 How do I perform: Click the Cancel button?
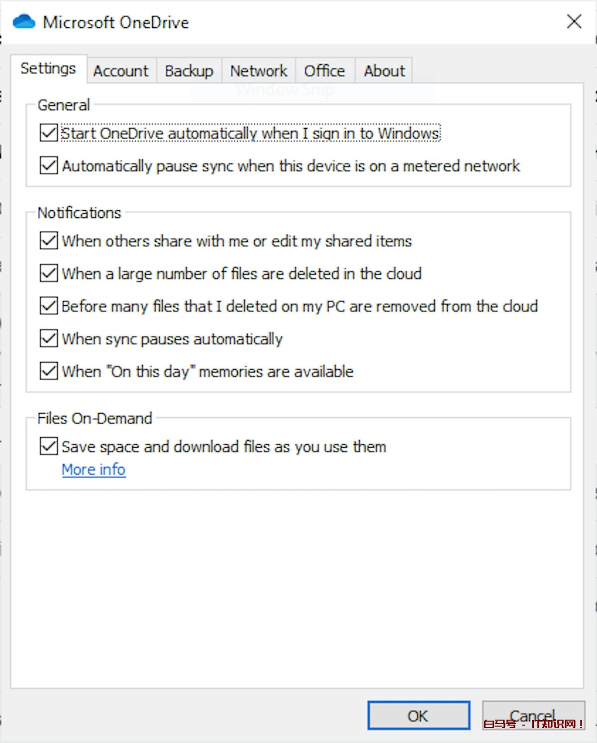(x=533, y=715)
